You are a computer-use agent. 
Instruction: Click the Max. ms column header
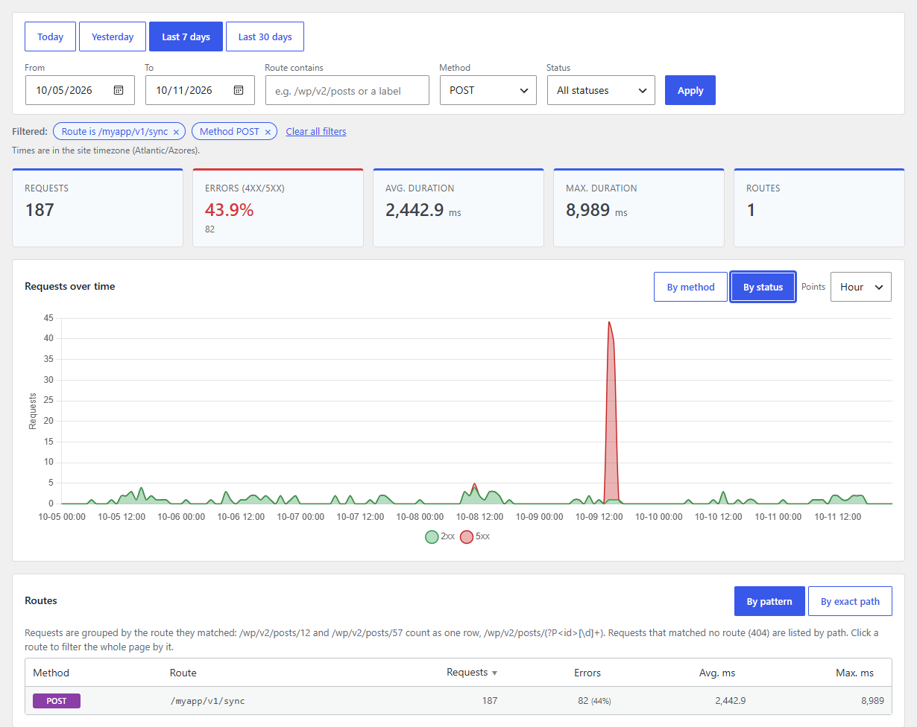[854, 673]
